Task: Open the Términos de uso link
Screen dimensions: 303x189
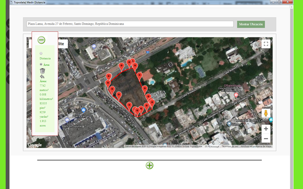Action: point(230,146)
